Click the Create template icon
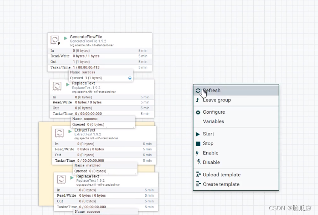 point(198,184)
